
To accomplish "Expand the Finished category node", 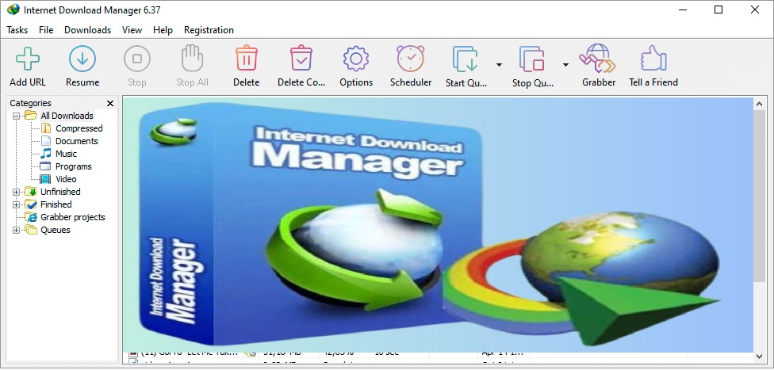I will coord(17,204).
